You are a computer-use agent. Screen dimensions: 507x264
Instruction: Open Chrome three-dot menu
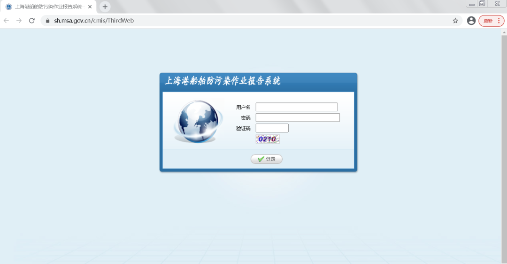499,21
